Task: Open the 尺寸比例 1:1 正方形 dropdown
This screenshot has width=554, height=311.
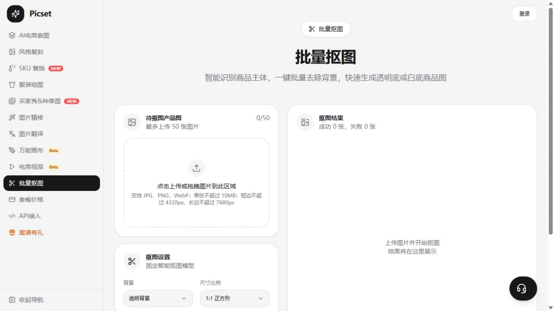Action: point(235,298)
